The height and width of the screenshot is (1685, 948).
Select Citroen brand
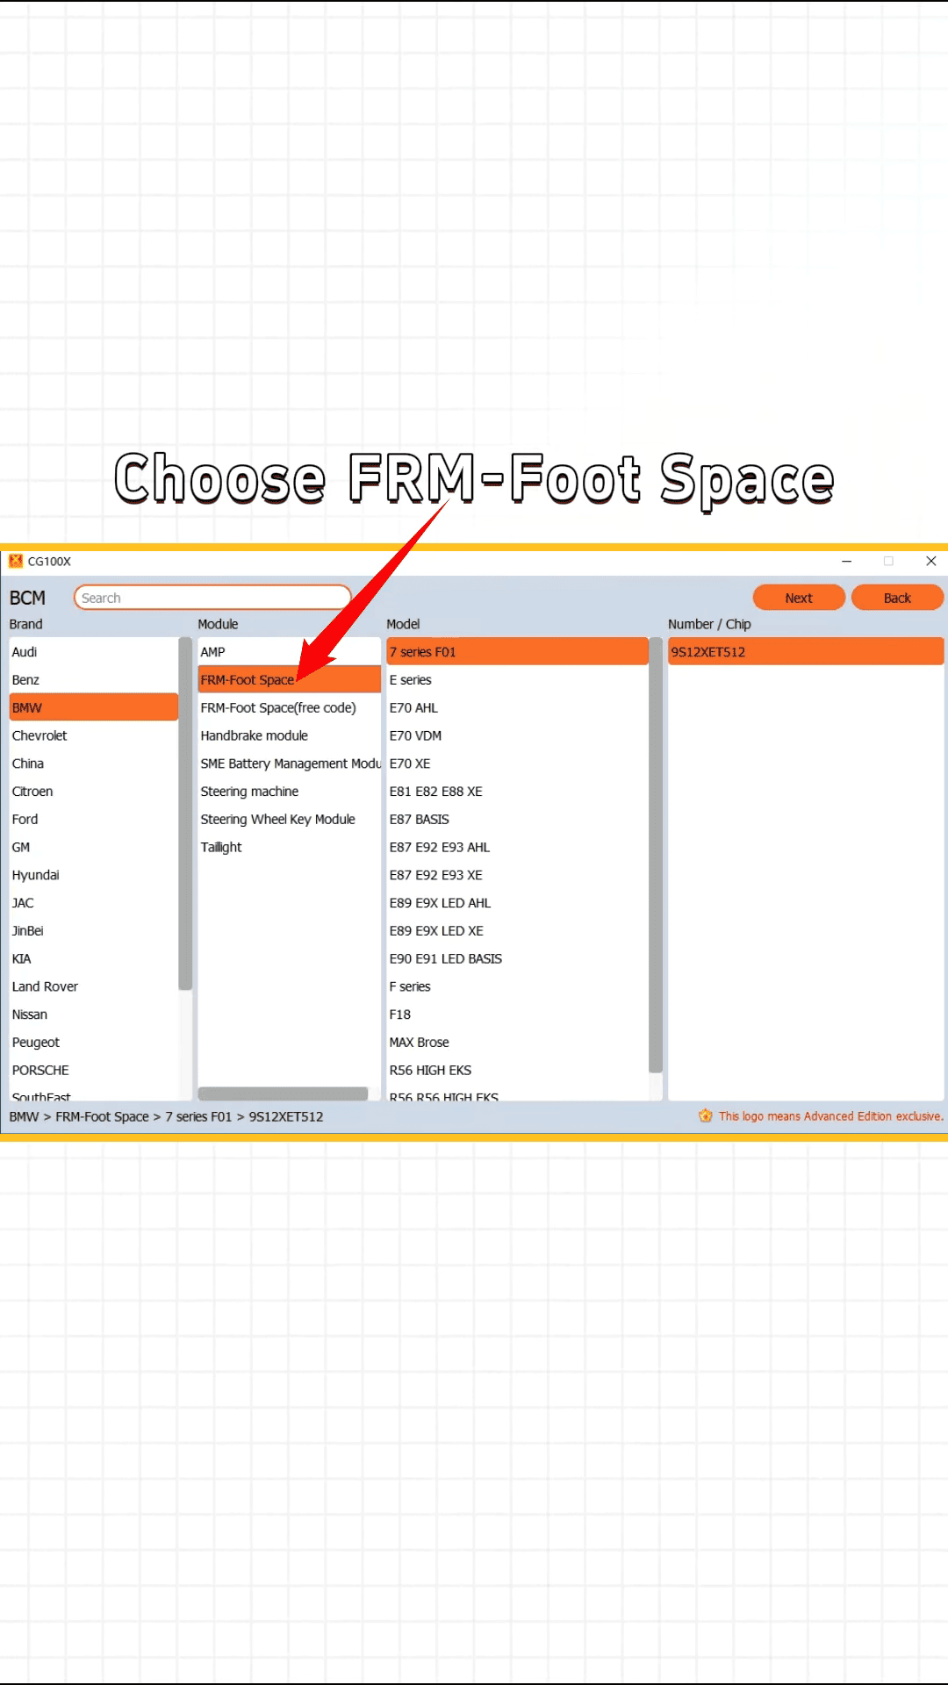[93, 792]
